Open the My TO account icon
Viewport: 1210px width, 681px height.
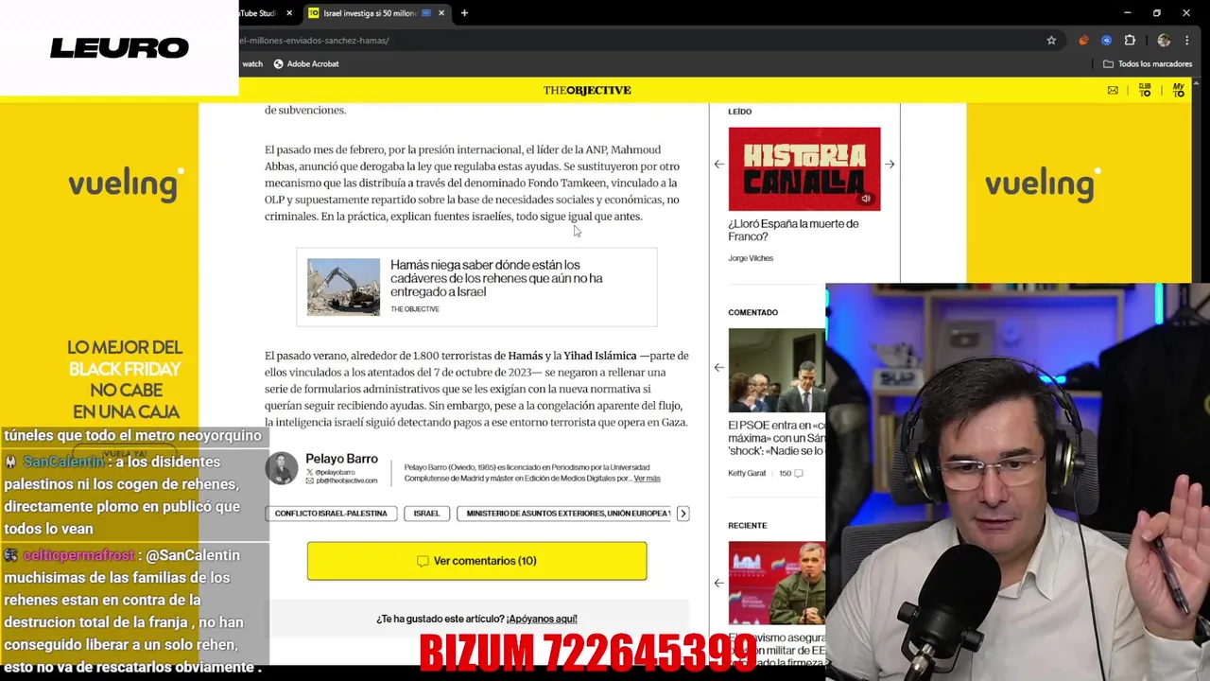click(1178, 91)
